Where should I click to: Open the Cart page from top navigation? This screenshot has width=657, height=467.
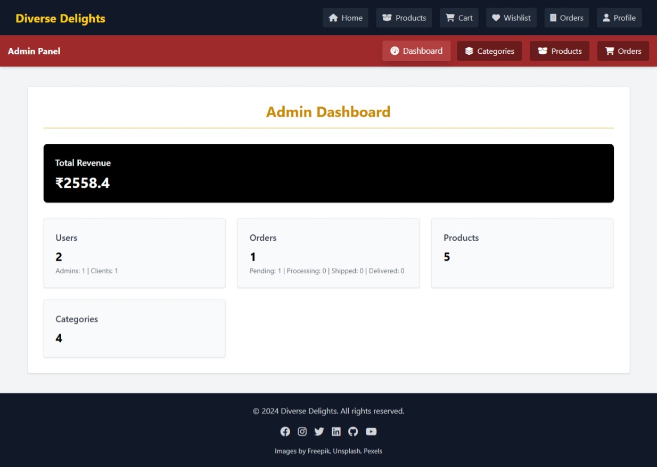459,18
